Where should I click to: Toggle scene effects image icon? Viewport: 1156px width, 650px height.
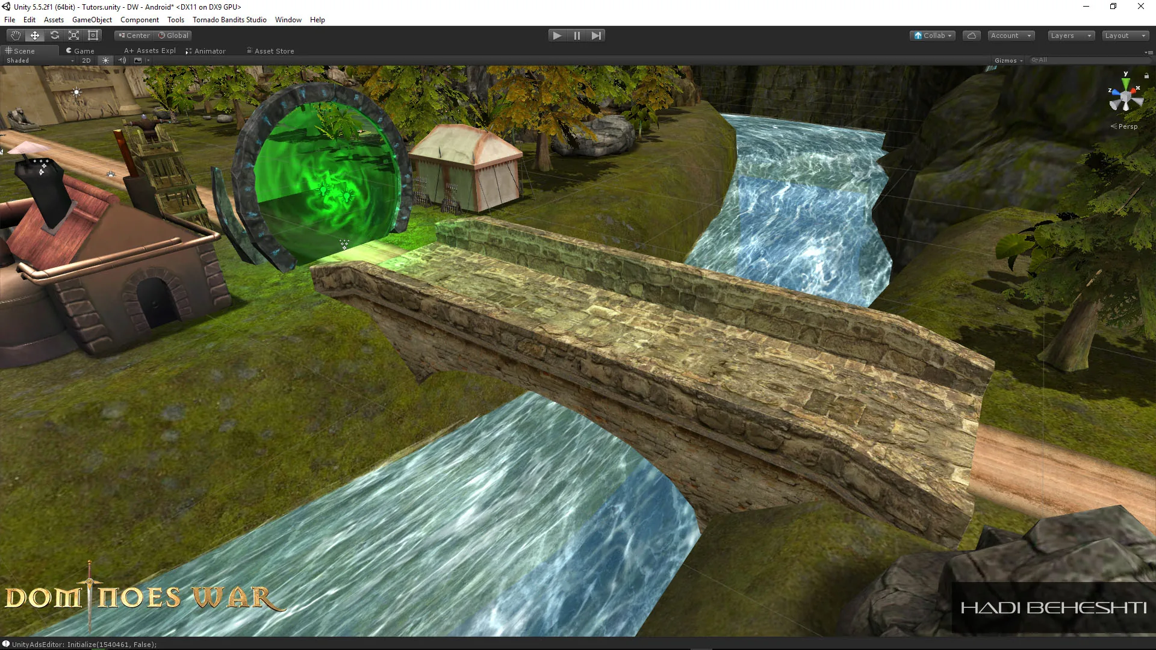[138, 60]
